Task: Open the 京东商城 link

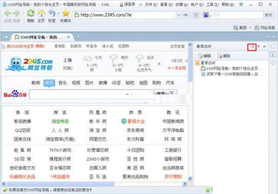Action: coord(135,131)
